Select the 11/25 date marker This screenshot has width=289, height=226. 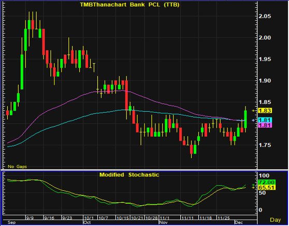point(224,218)
